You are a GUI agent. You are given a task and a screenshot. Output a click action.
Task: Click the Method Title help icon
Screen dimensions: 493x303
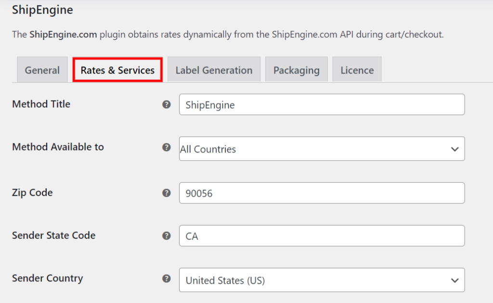(166, 104)
